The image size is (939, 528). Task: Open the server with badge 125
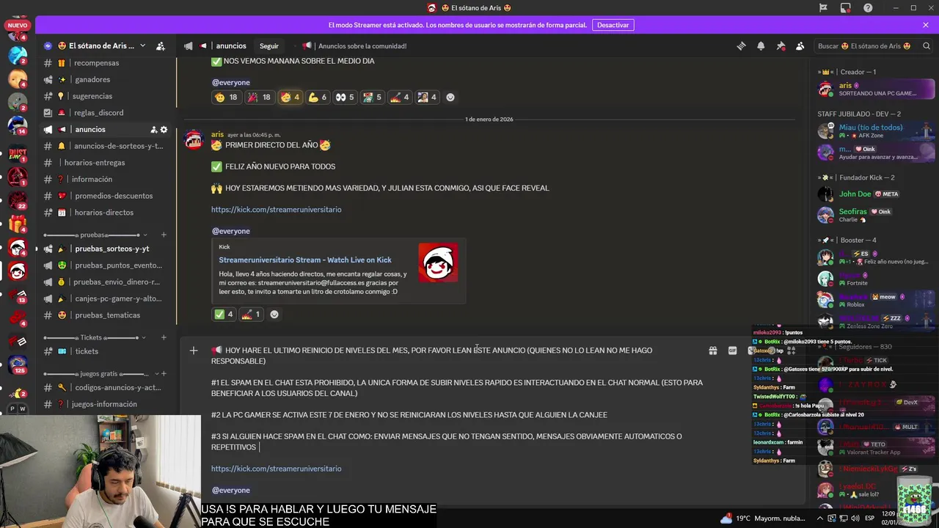click(18, 364)
